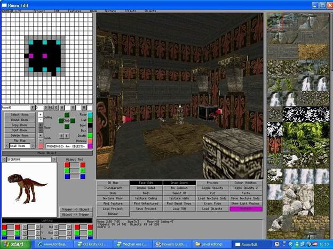
Task: Click right arrow beside Small Room selector
Action: [x=32, y=146]
